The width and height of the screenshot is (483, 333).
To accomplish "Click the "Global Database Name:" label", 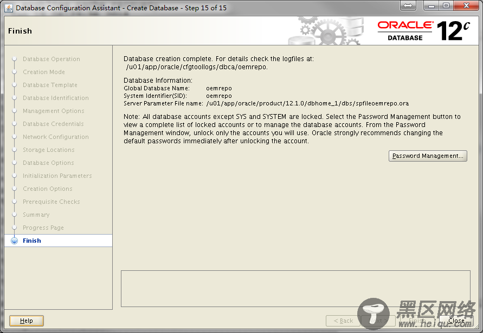I will tap(157, 89).
